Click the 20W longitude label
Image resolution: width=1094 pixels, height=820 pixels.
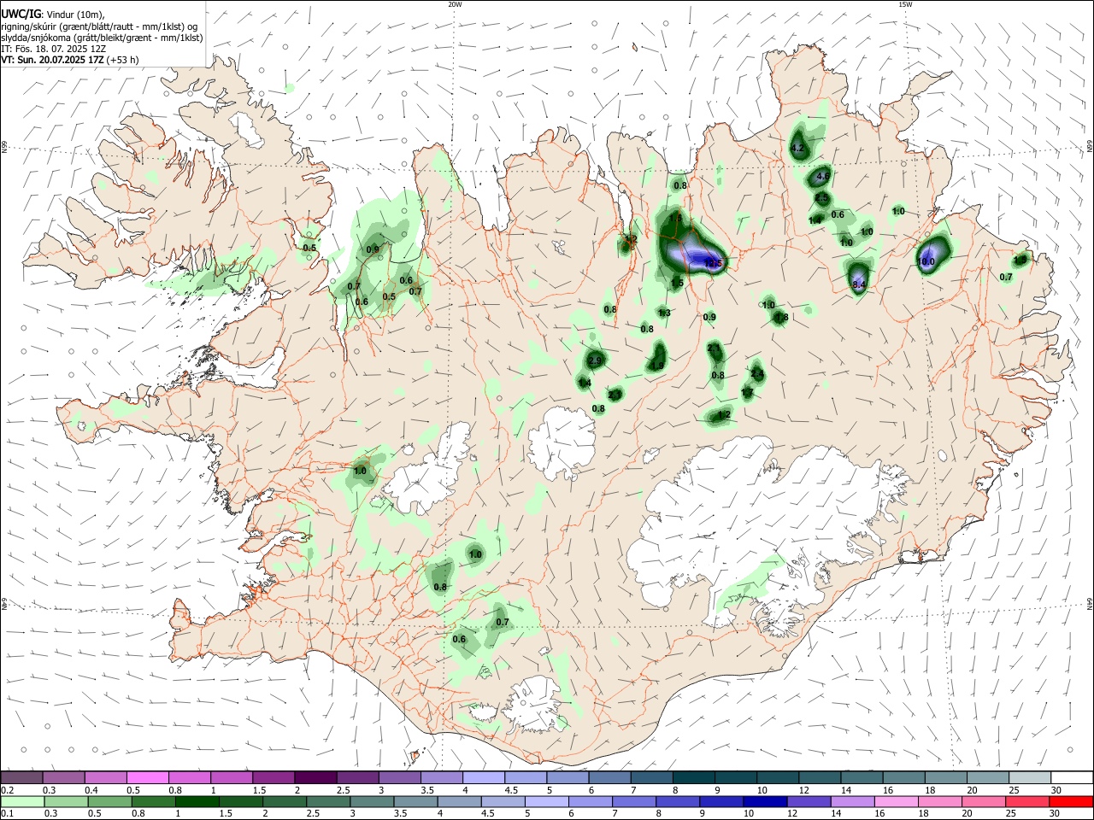point(455,4)
